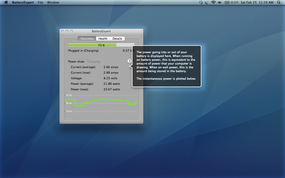
Task: Click the 20 W graph axis label
Action: 69,103
